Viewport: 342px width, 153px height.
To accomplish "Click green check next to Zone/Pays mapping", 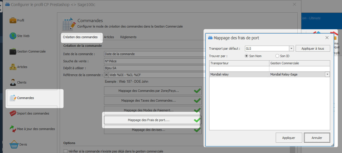I will 197,91.
